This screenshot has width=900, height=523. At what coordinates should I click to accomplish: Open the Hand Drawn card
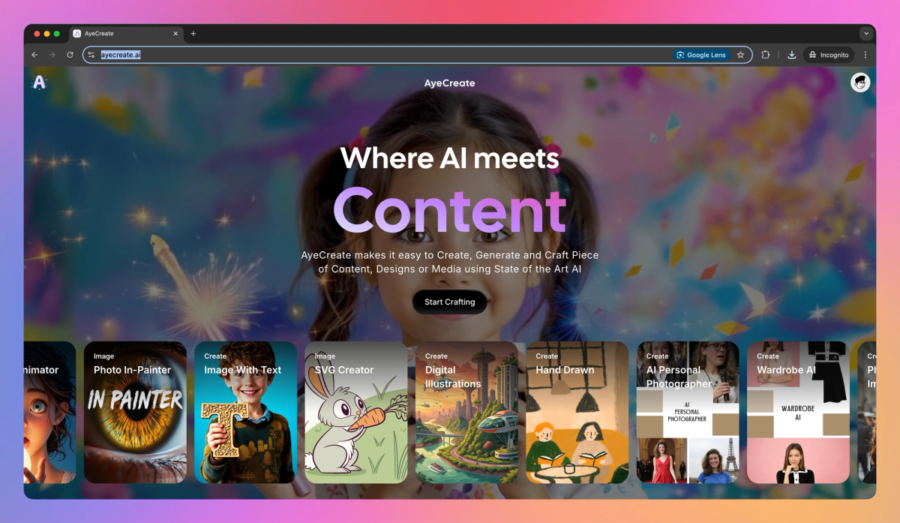(577, 413)
